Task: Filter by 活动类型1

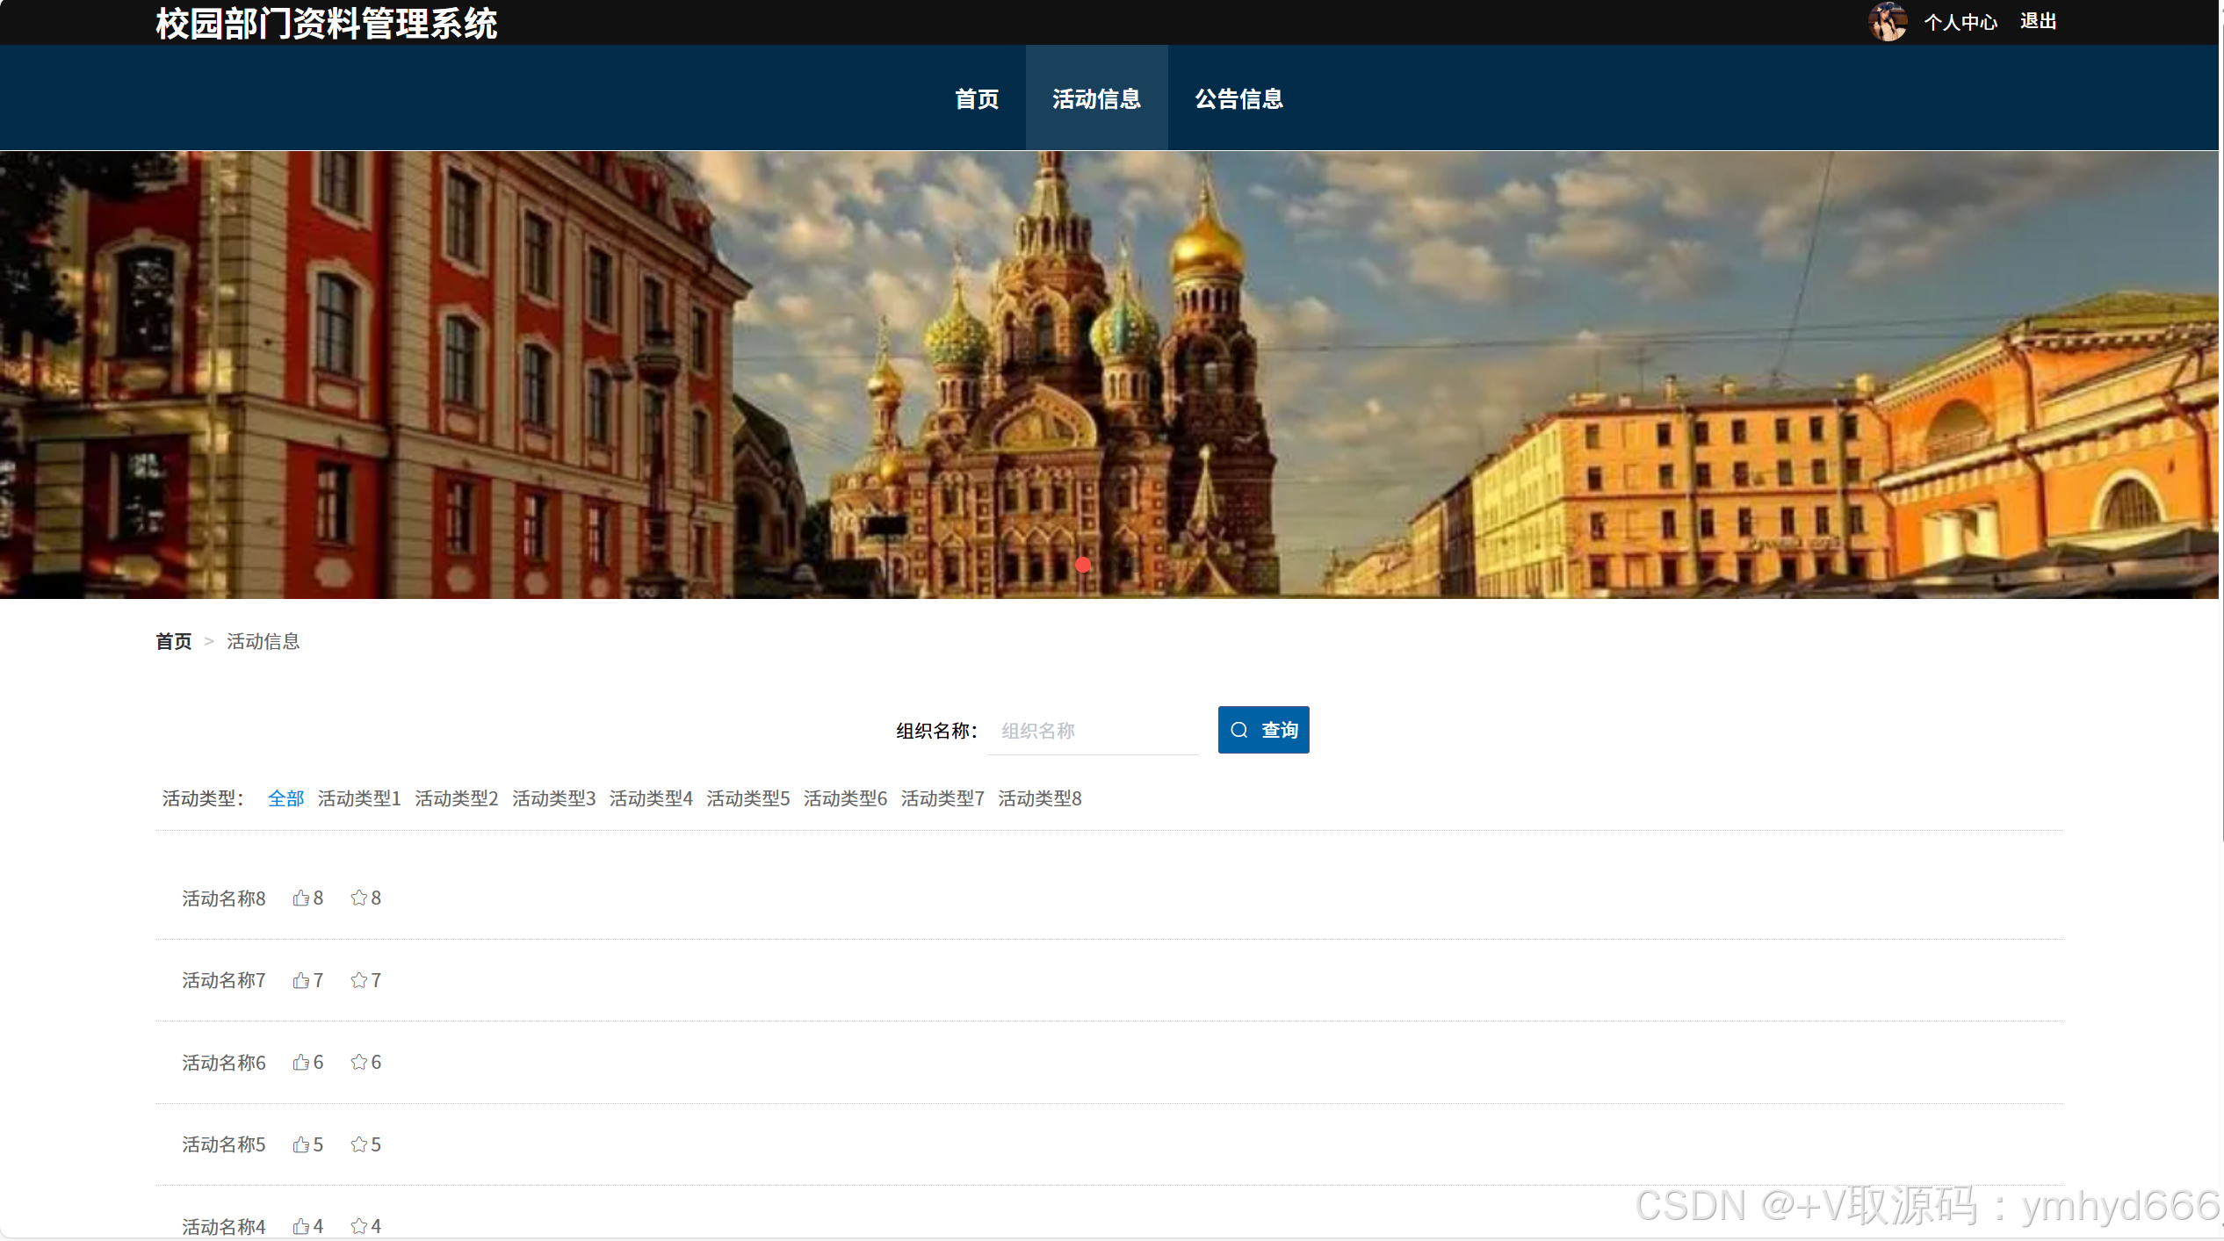Action: coord(358,798)
